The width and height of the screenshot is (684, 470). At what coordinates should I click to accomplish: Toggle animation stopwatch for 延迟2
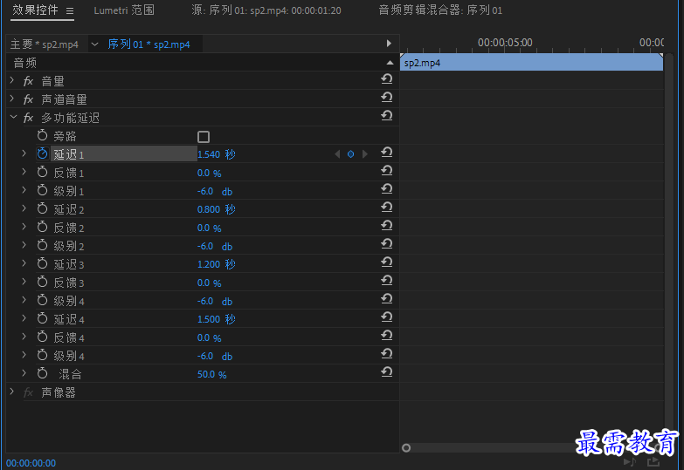[x=42, y=208]
